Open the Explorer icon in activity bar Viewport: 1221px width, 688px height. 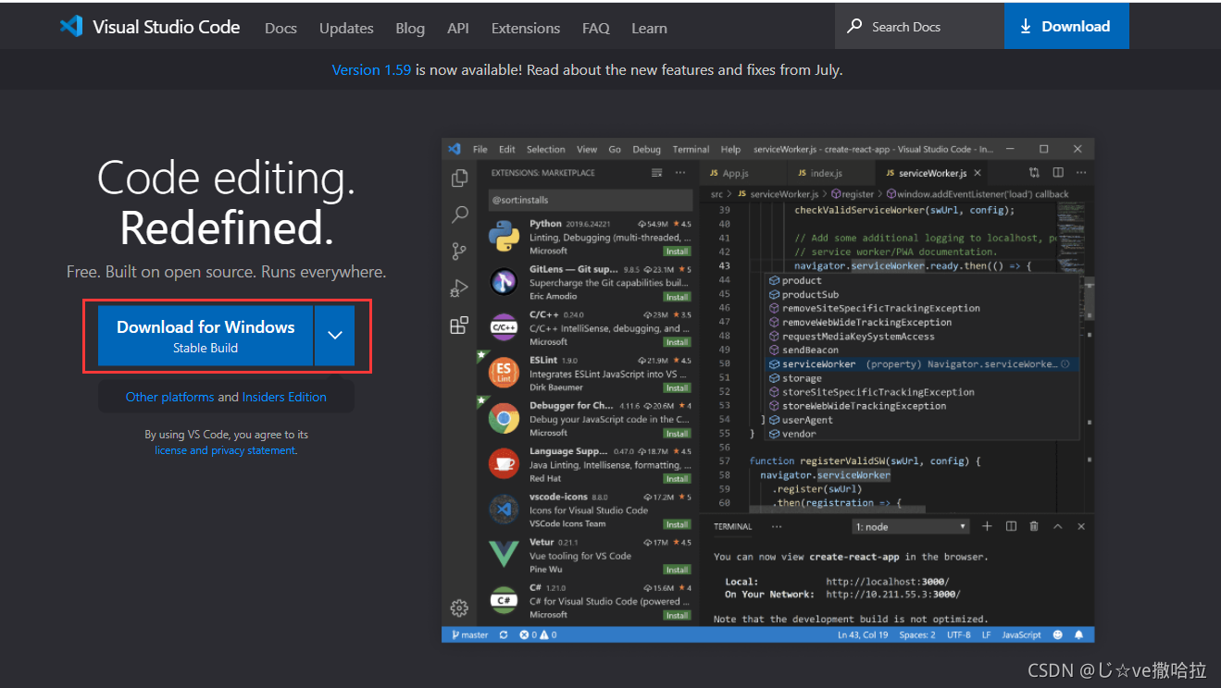pyautogui.click(x=459, y=178)
